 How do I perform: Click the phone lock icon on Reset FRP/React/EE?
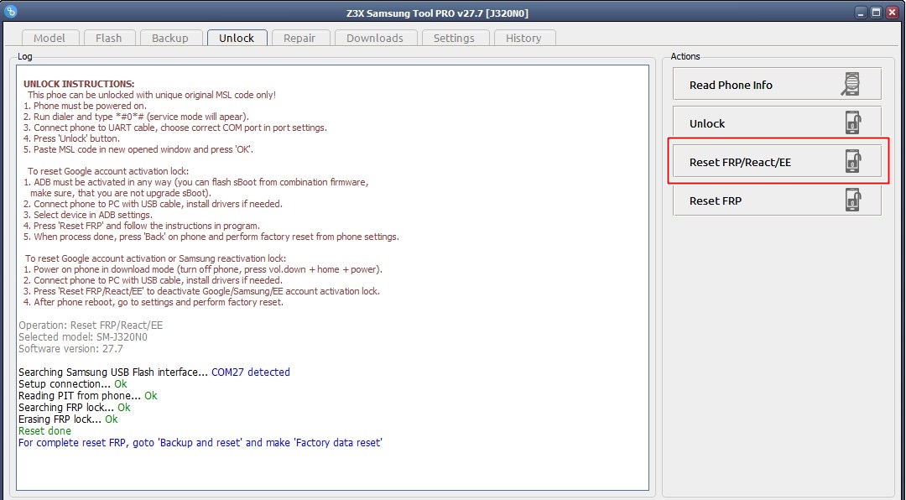851,162
